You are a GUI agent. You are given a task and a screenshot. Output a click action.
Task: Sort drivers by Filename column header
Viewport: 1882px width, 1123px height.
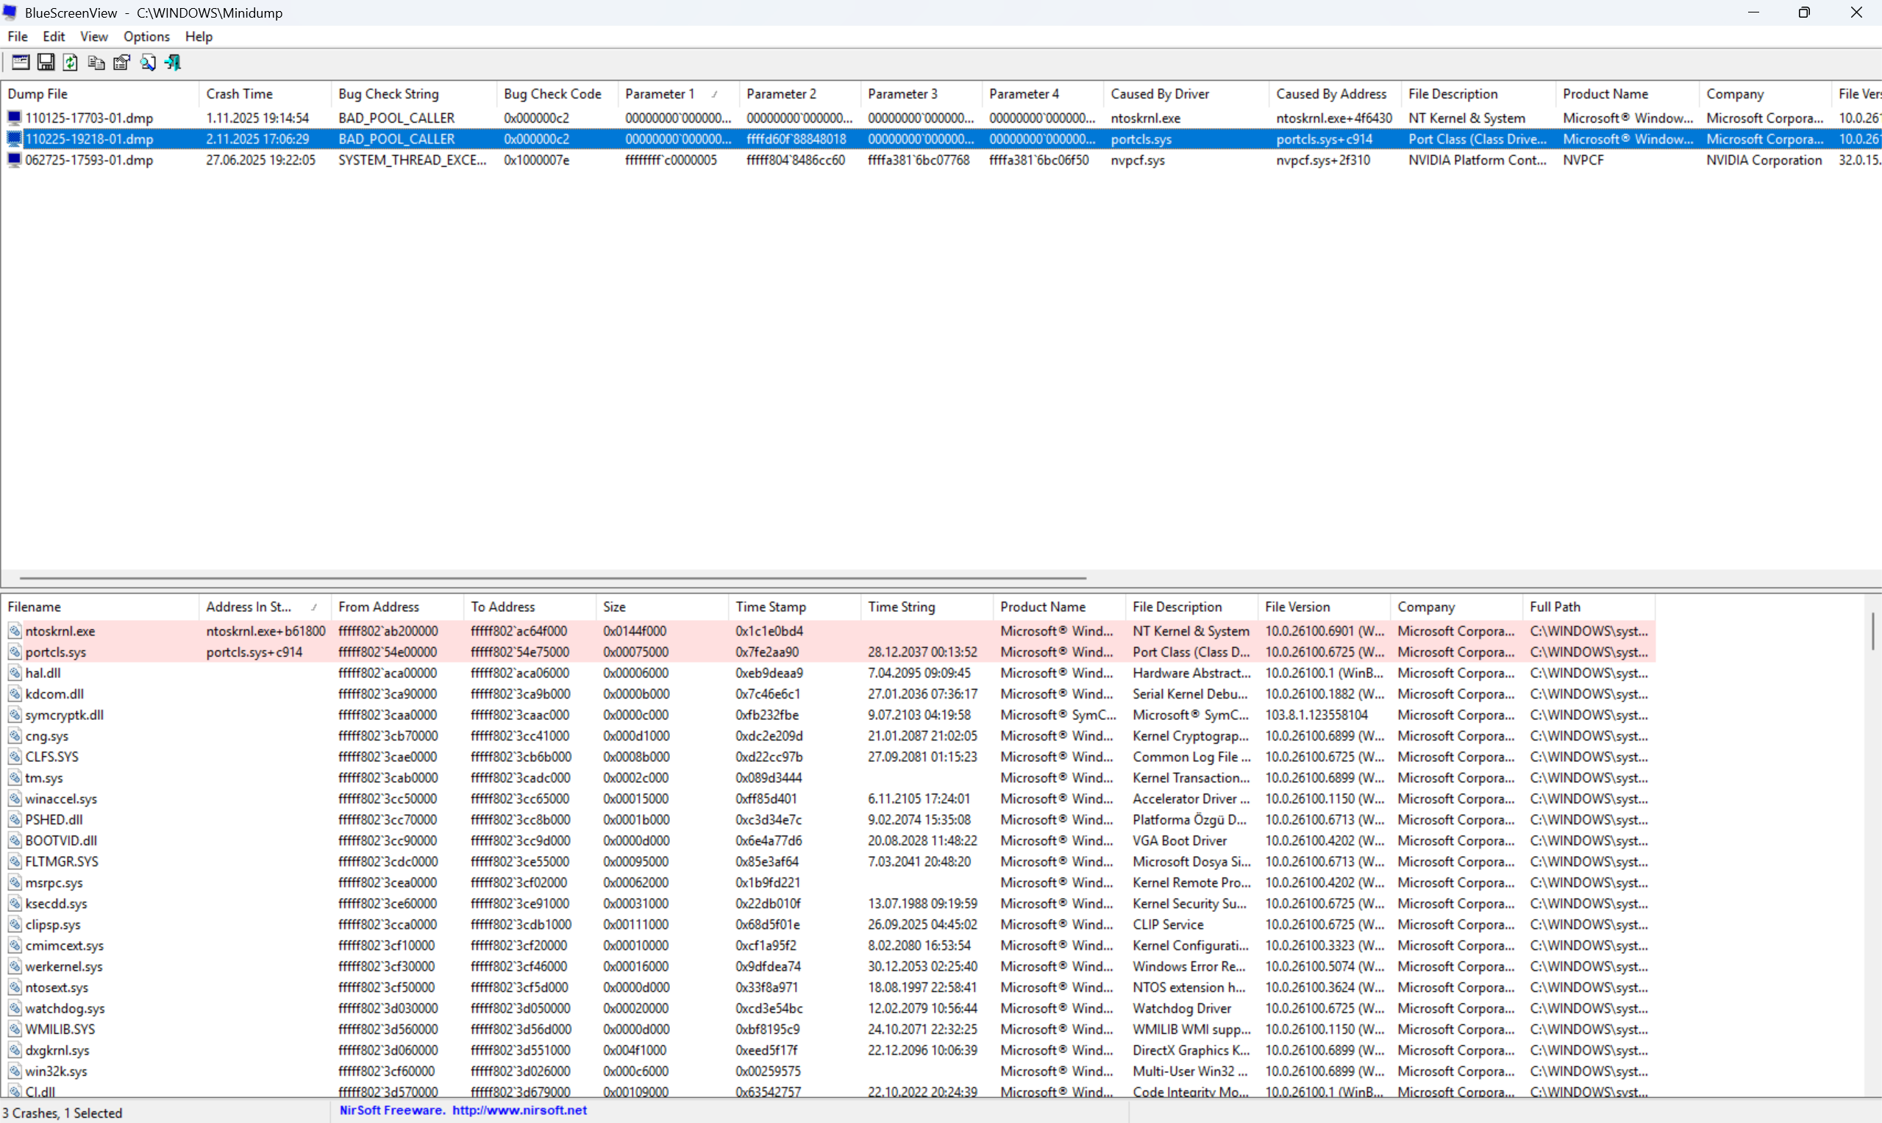(100, 607)
